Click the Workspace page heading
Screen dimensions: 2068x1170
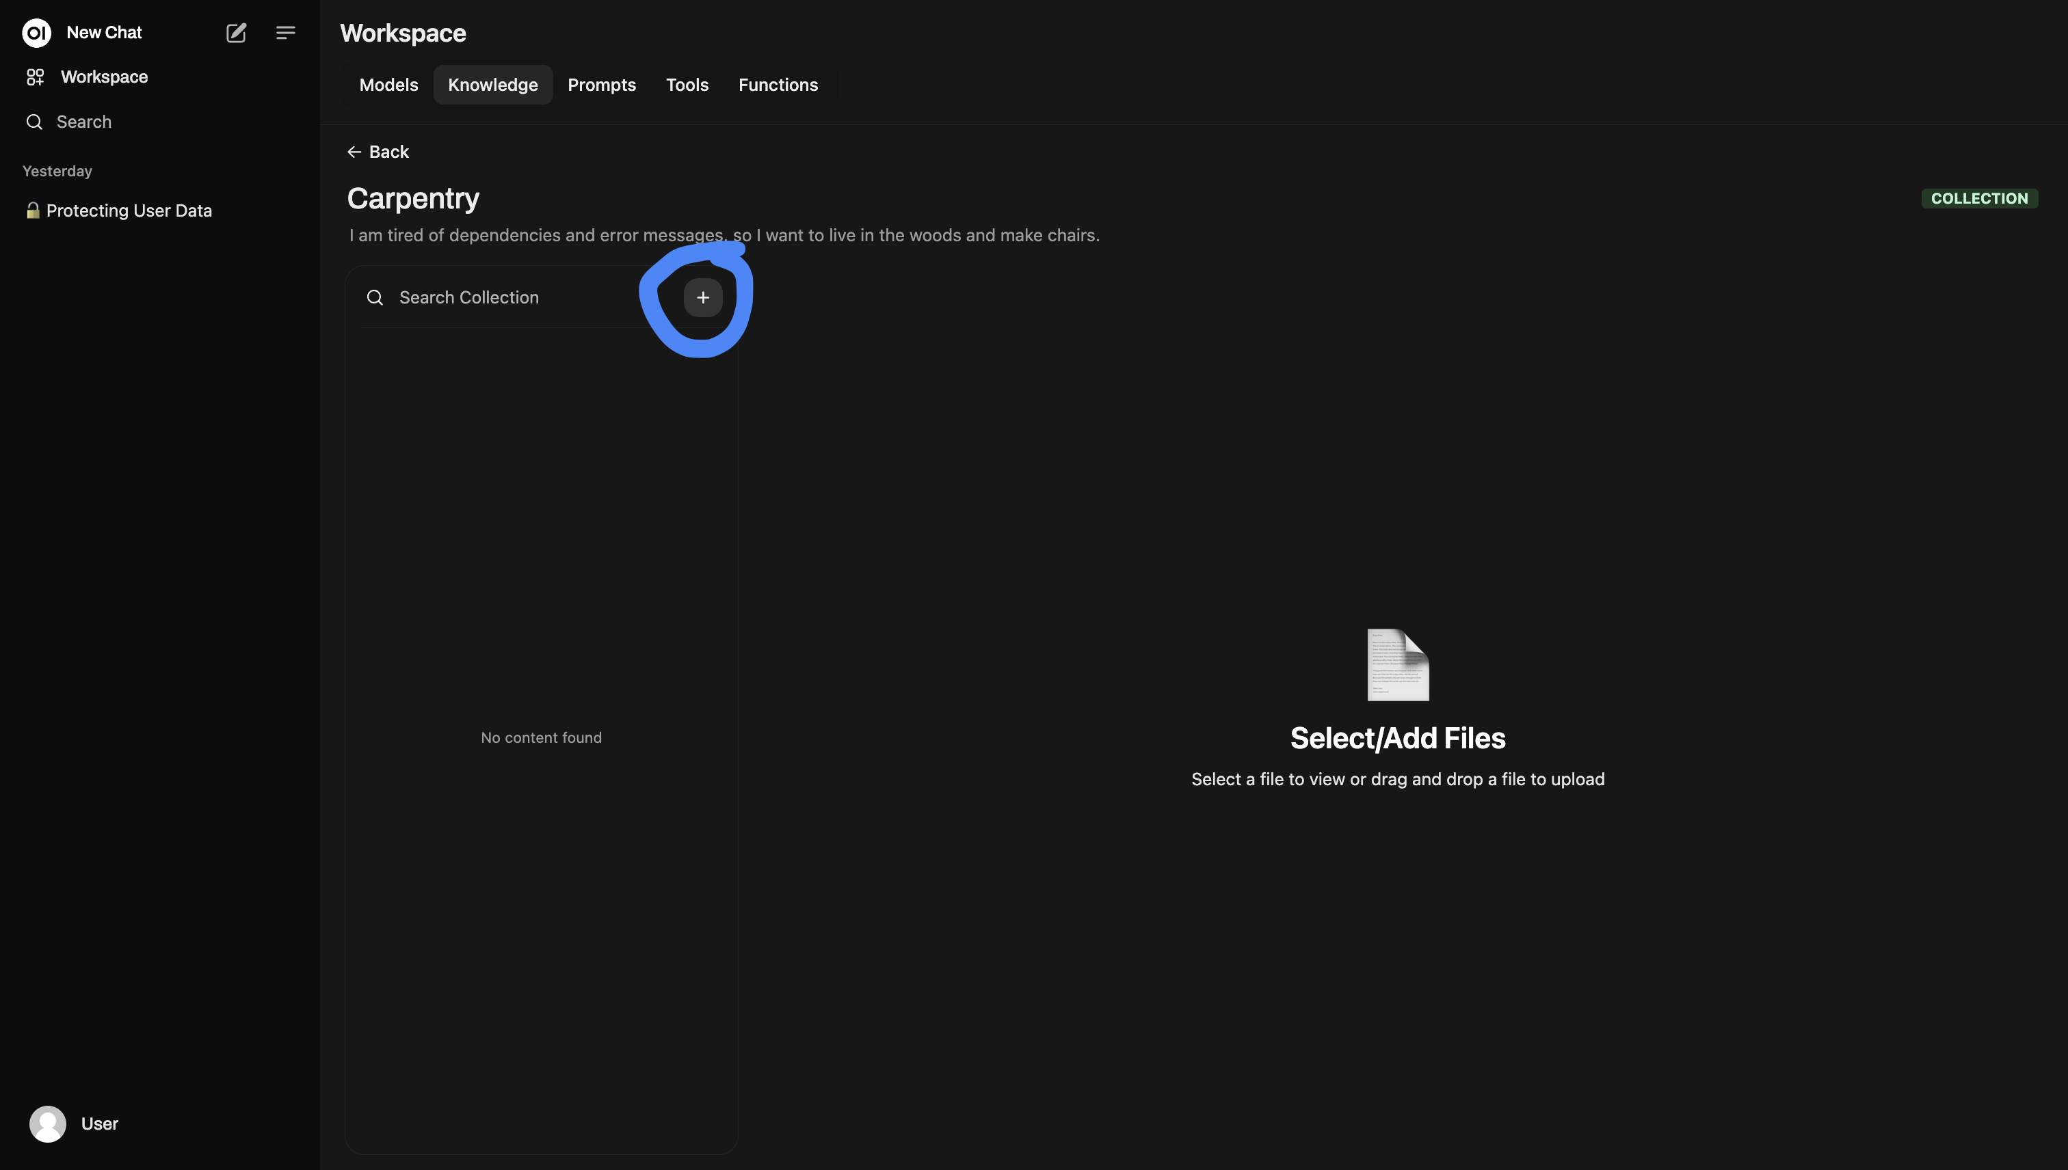403,33
